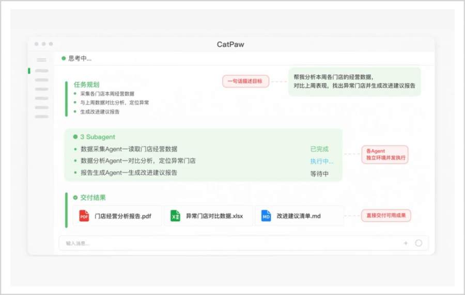This screenshot has height=295, width=465.
Task: Click the green check icon beside 交付结果
Action: tap(75, 198)
